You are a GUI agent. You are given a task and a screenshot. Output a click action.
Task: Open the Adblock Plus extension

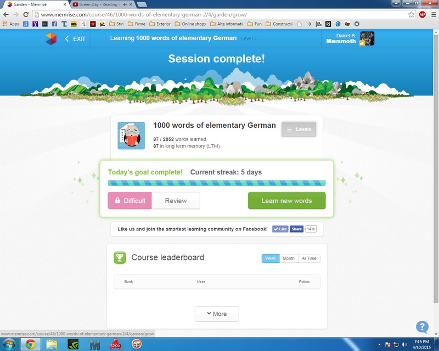pos(423,15)
